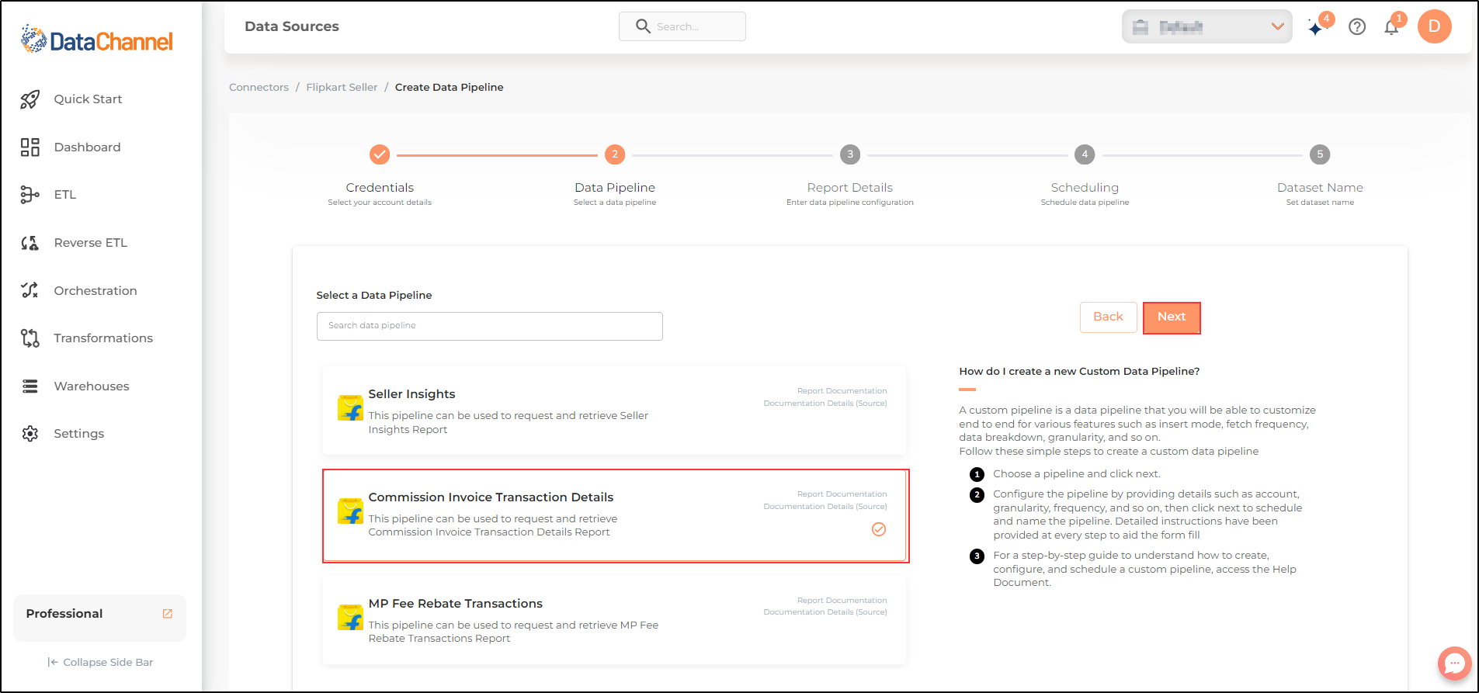Click step 2 Data Pipeline circle
This screenshot has width=1479, height=693.
(x=615, y=154)
